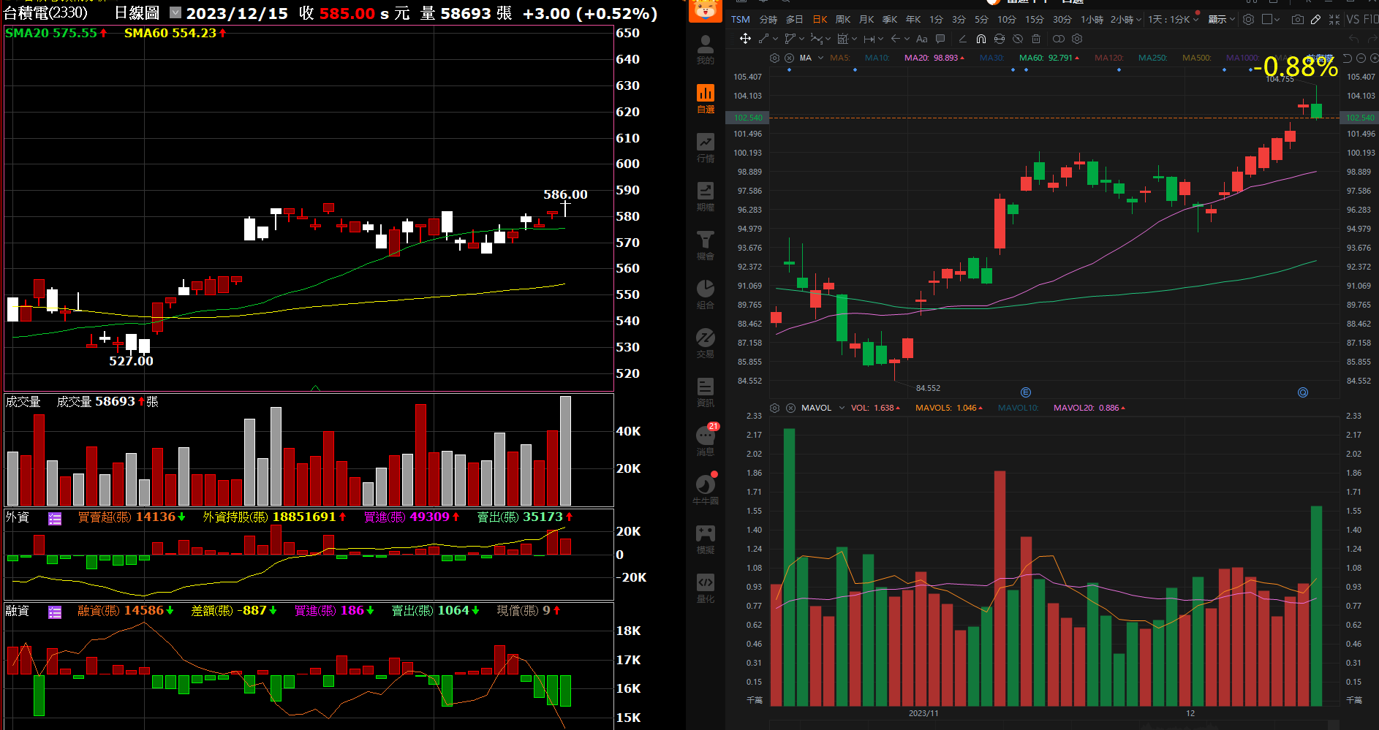
Task: Open the 量化 quant code icon
Action: pyautogui.click(x=706, y=588)
